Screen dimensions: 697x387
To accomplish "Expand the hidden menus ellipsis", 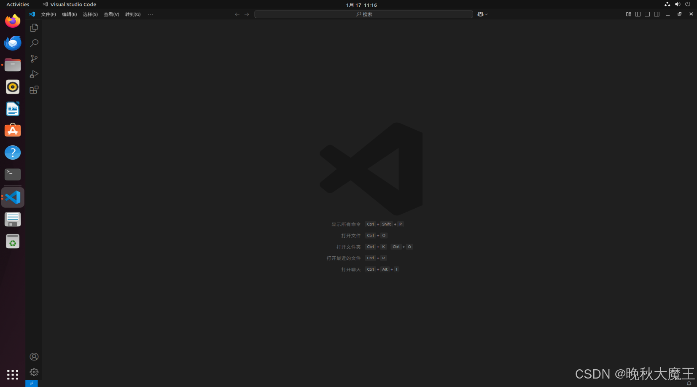I will point(151,14).
